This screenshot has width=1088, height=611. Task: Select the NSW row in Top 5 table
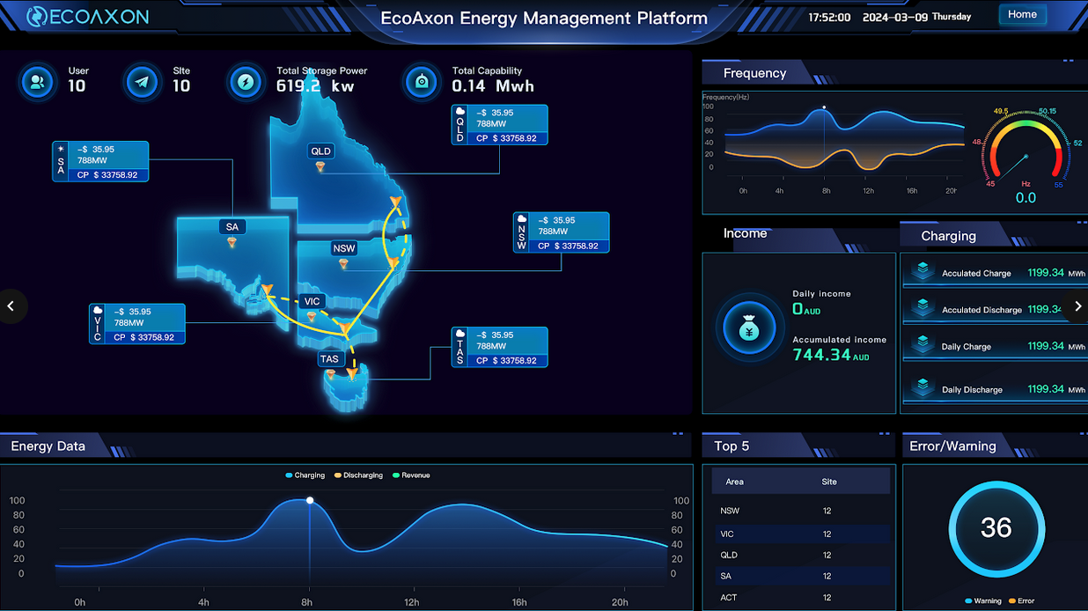[801, 511]
